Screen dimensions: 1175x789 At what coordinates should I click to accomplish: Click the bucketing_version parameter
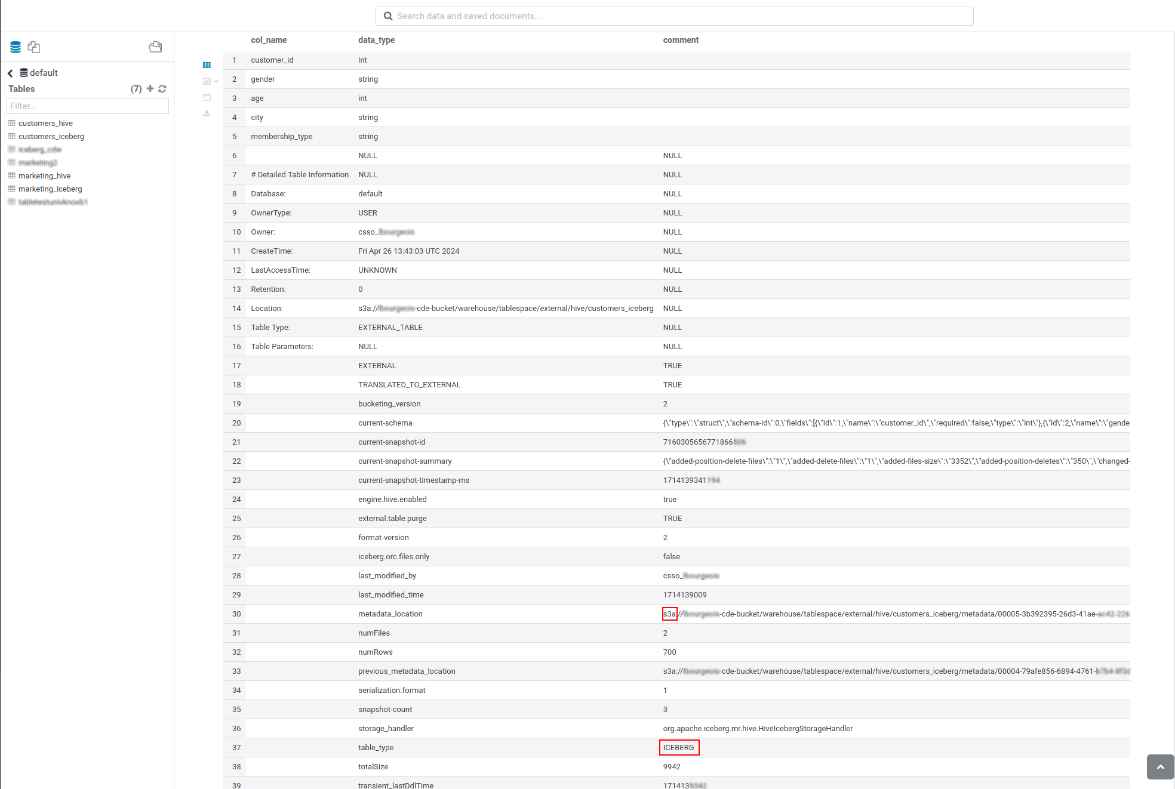tap(389, 404)
